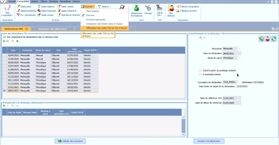
Task: Click the help question mark icon
Action: [x=276, y=2]
